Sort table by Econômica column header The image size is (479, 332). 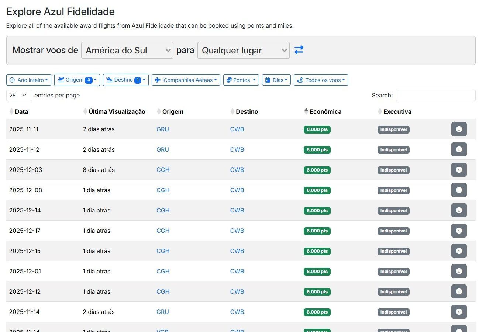coord(325,111)
